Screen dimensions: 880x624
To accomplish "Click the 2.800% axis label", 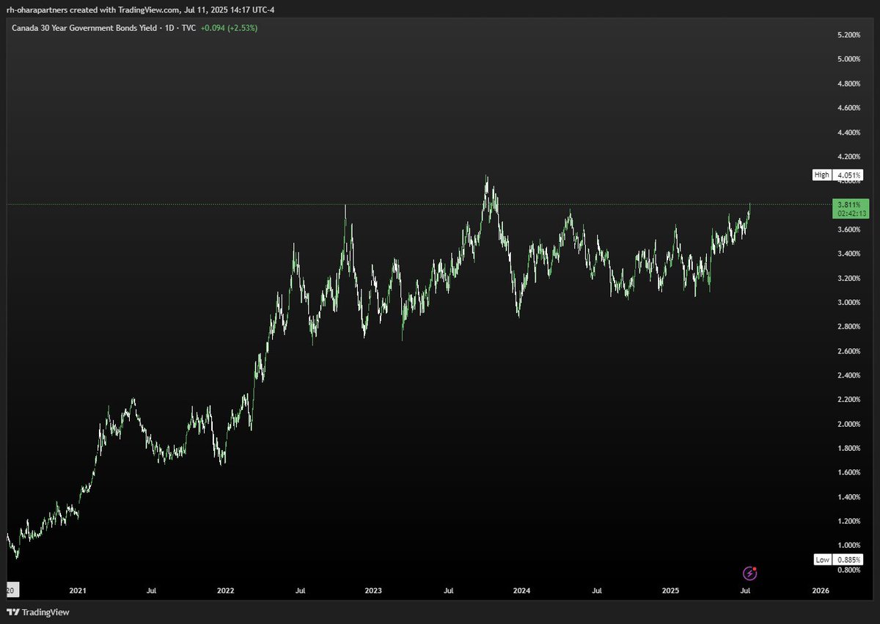I will pyautogui.click(x=848, y=327).
